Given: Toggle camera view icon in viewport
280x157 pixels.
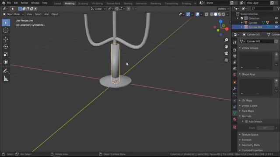Looking at the screenshot, I should coord(226,53).
